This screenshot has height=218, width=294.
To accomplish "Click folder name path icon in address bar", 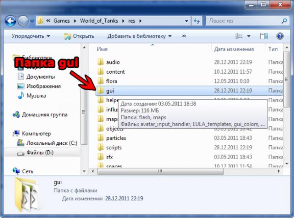I will (40, 21).
